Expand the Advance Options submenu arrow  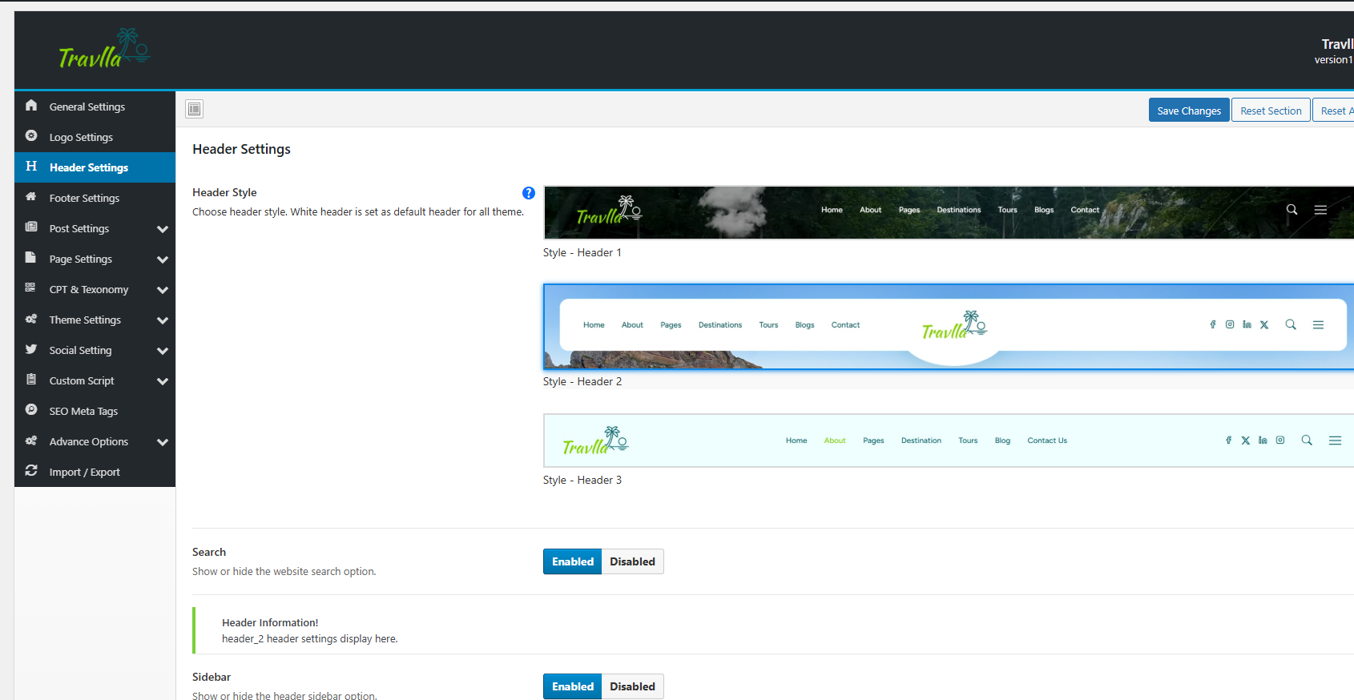pyautogui.click(x=163, y=442)
